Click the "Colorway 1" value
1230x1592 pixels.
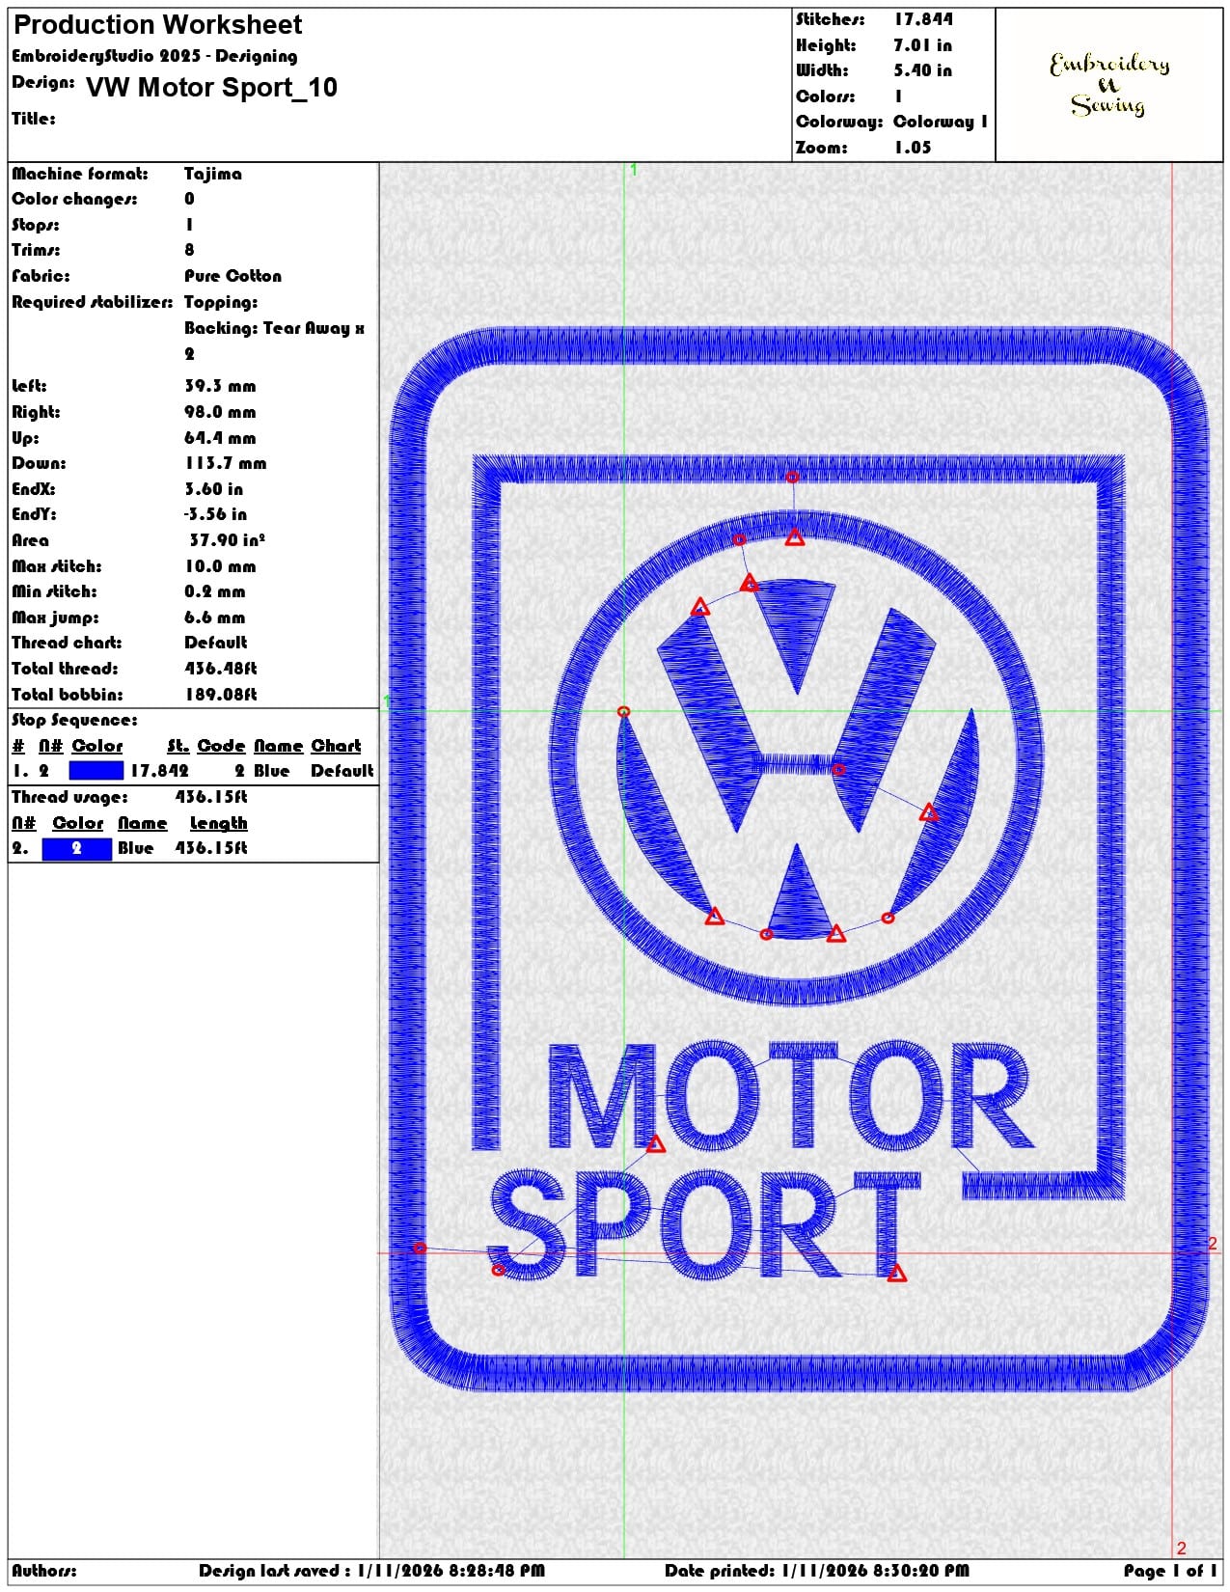[941, 122]
